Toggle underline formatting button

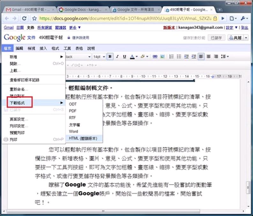[124, 56]
